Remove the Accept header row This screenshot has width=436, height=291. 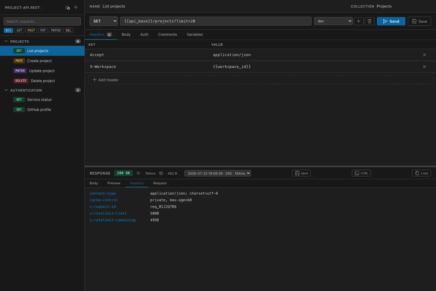424,55
